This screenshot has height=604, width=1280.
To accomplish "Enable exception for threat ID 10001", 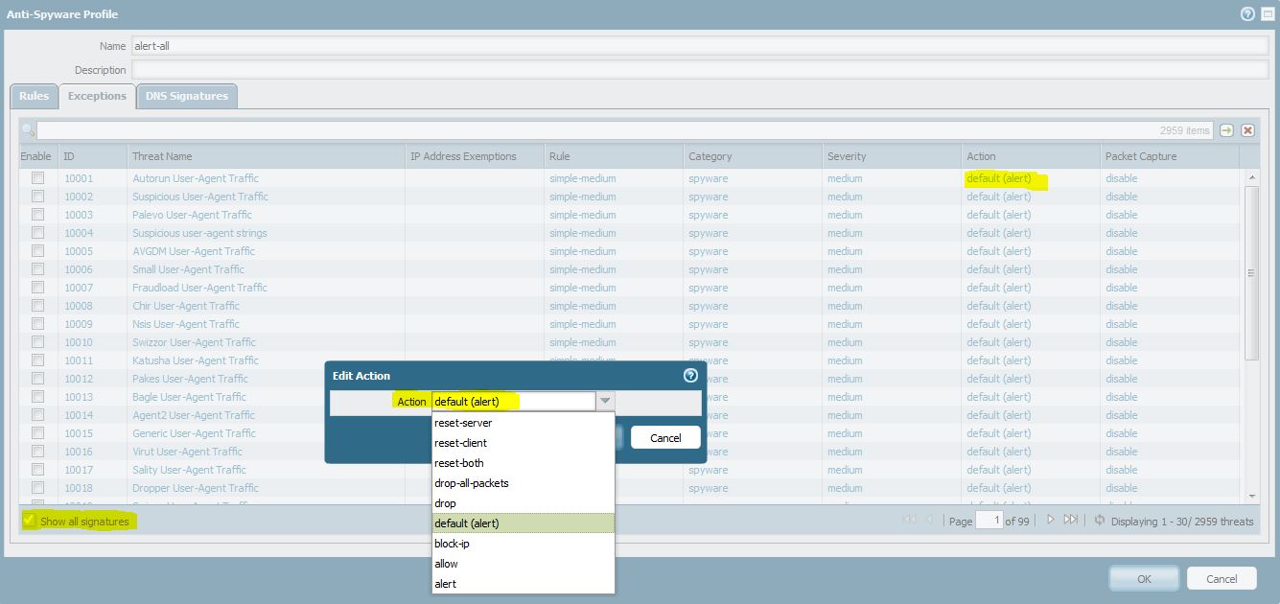I will point(37,178).
